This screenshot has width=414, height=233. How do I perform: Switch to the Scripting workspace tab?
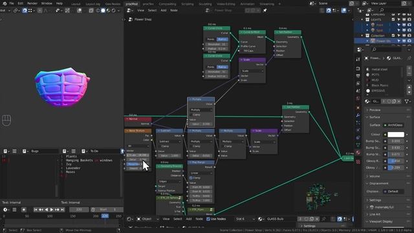187,4
